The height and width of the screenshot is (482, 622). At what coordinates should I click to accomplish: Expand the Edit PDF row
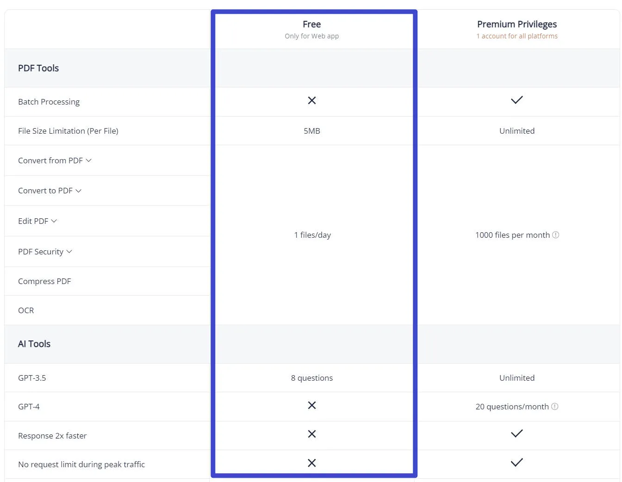click(x=54, y=221)
